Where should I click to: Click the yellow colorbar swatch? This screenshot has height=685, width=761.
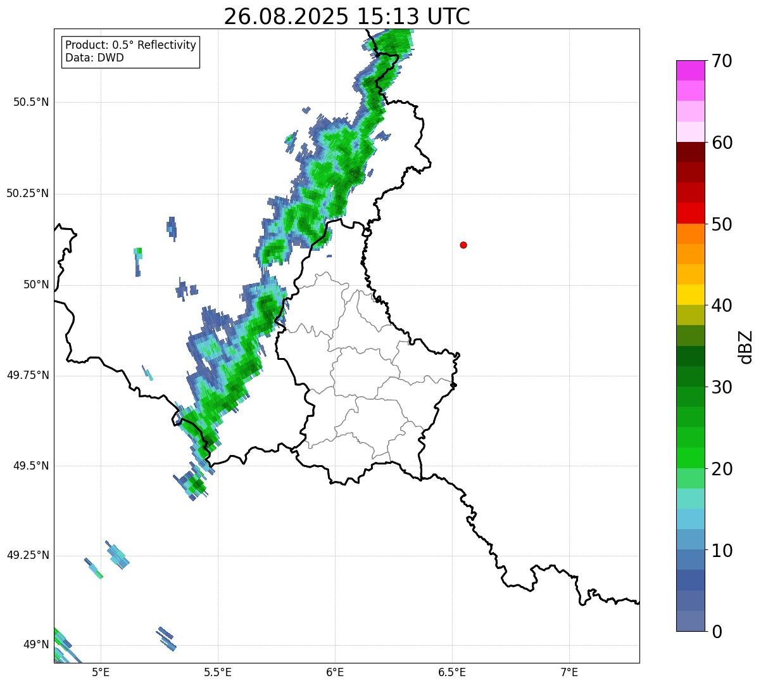pos(690,295)
